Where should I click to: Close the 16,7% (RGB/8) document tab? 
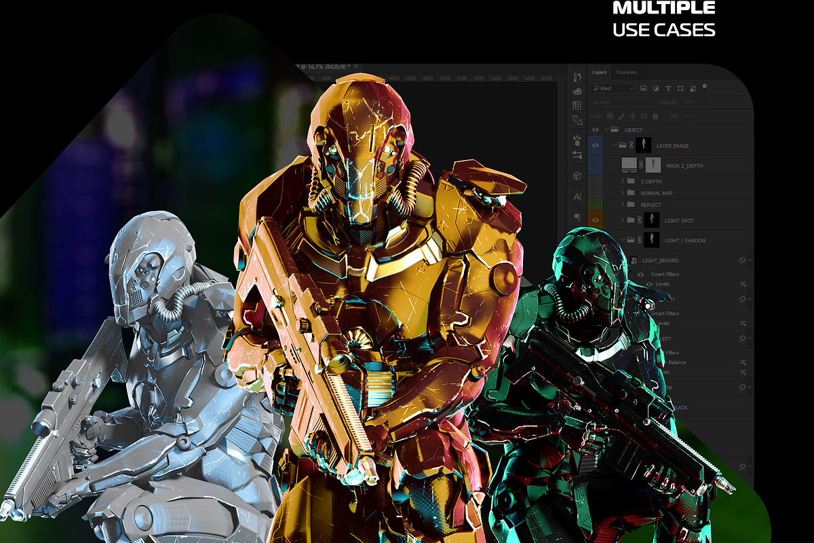click(356, 67)
